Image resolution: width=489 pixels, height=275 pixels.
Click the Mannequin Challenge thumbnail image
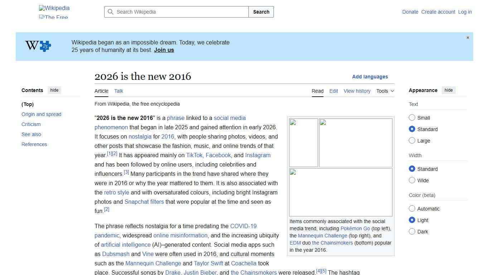355,143
